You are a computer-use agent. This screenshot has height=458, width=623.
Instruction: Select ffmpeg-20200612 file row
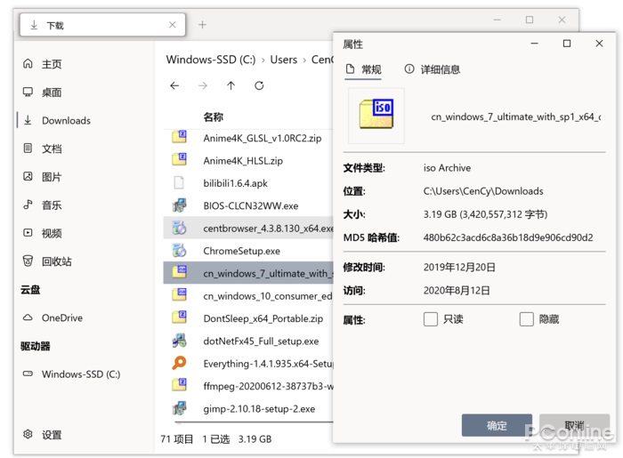point(248,386)
